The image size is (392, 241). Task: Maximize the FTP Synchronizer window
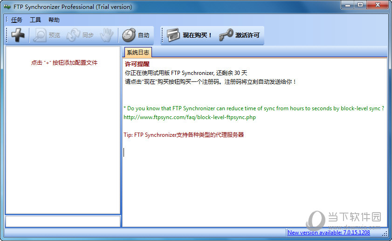click(x=360, y=5)
